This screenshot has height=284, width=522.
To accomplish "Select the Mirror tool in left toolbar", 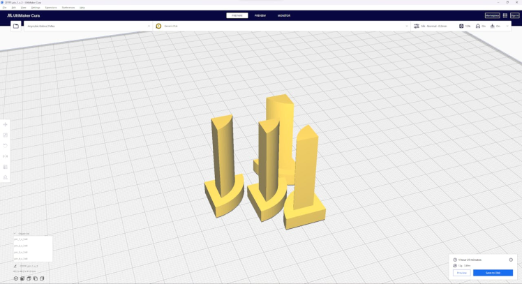I will pos(6,156).
